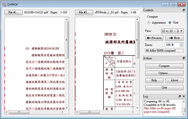
Task: Float the Log panel via its undock icon
Action: click(180, 96)
